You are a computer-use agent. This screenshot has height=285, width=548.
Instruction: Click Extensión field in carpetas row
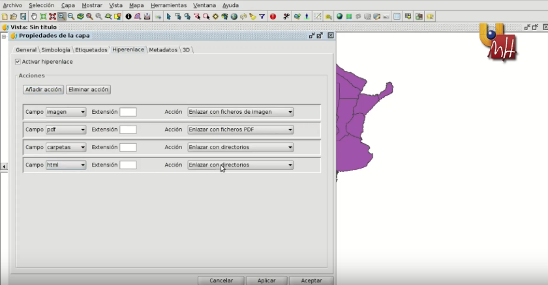[x=128, y=147]
